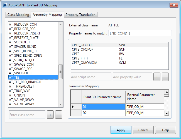The image size is (181, 139).
Task: Add script mapping with plus button beside property value
Action: point(157,77)
